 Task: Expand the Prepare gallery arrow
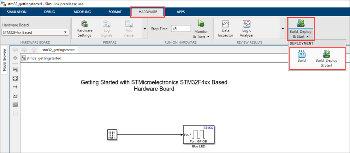point(144,29)
